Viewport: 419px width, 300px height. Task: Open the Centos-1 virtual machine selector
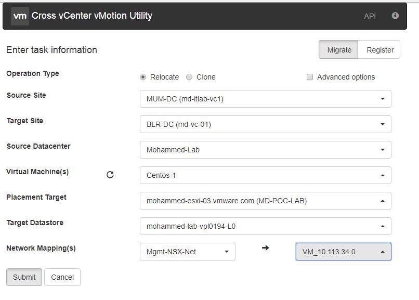tap(265, 175)
